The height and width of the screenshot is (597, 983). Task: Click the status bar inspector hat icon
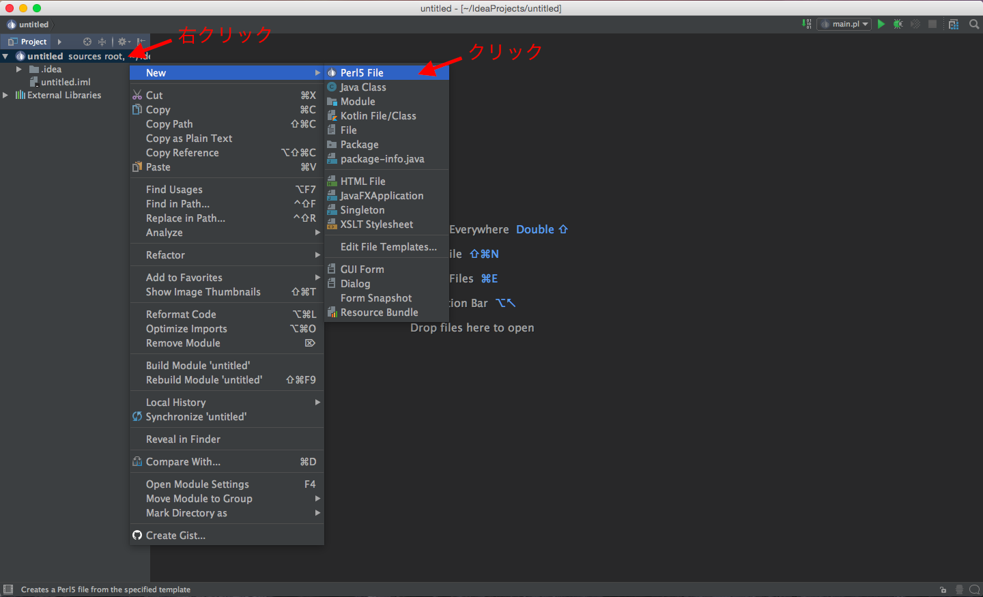click(959, 589)
